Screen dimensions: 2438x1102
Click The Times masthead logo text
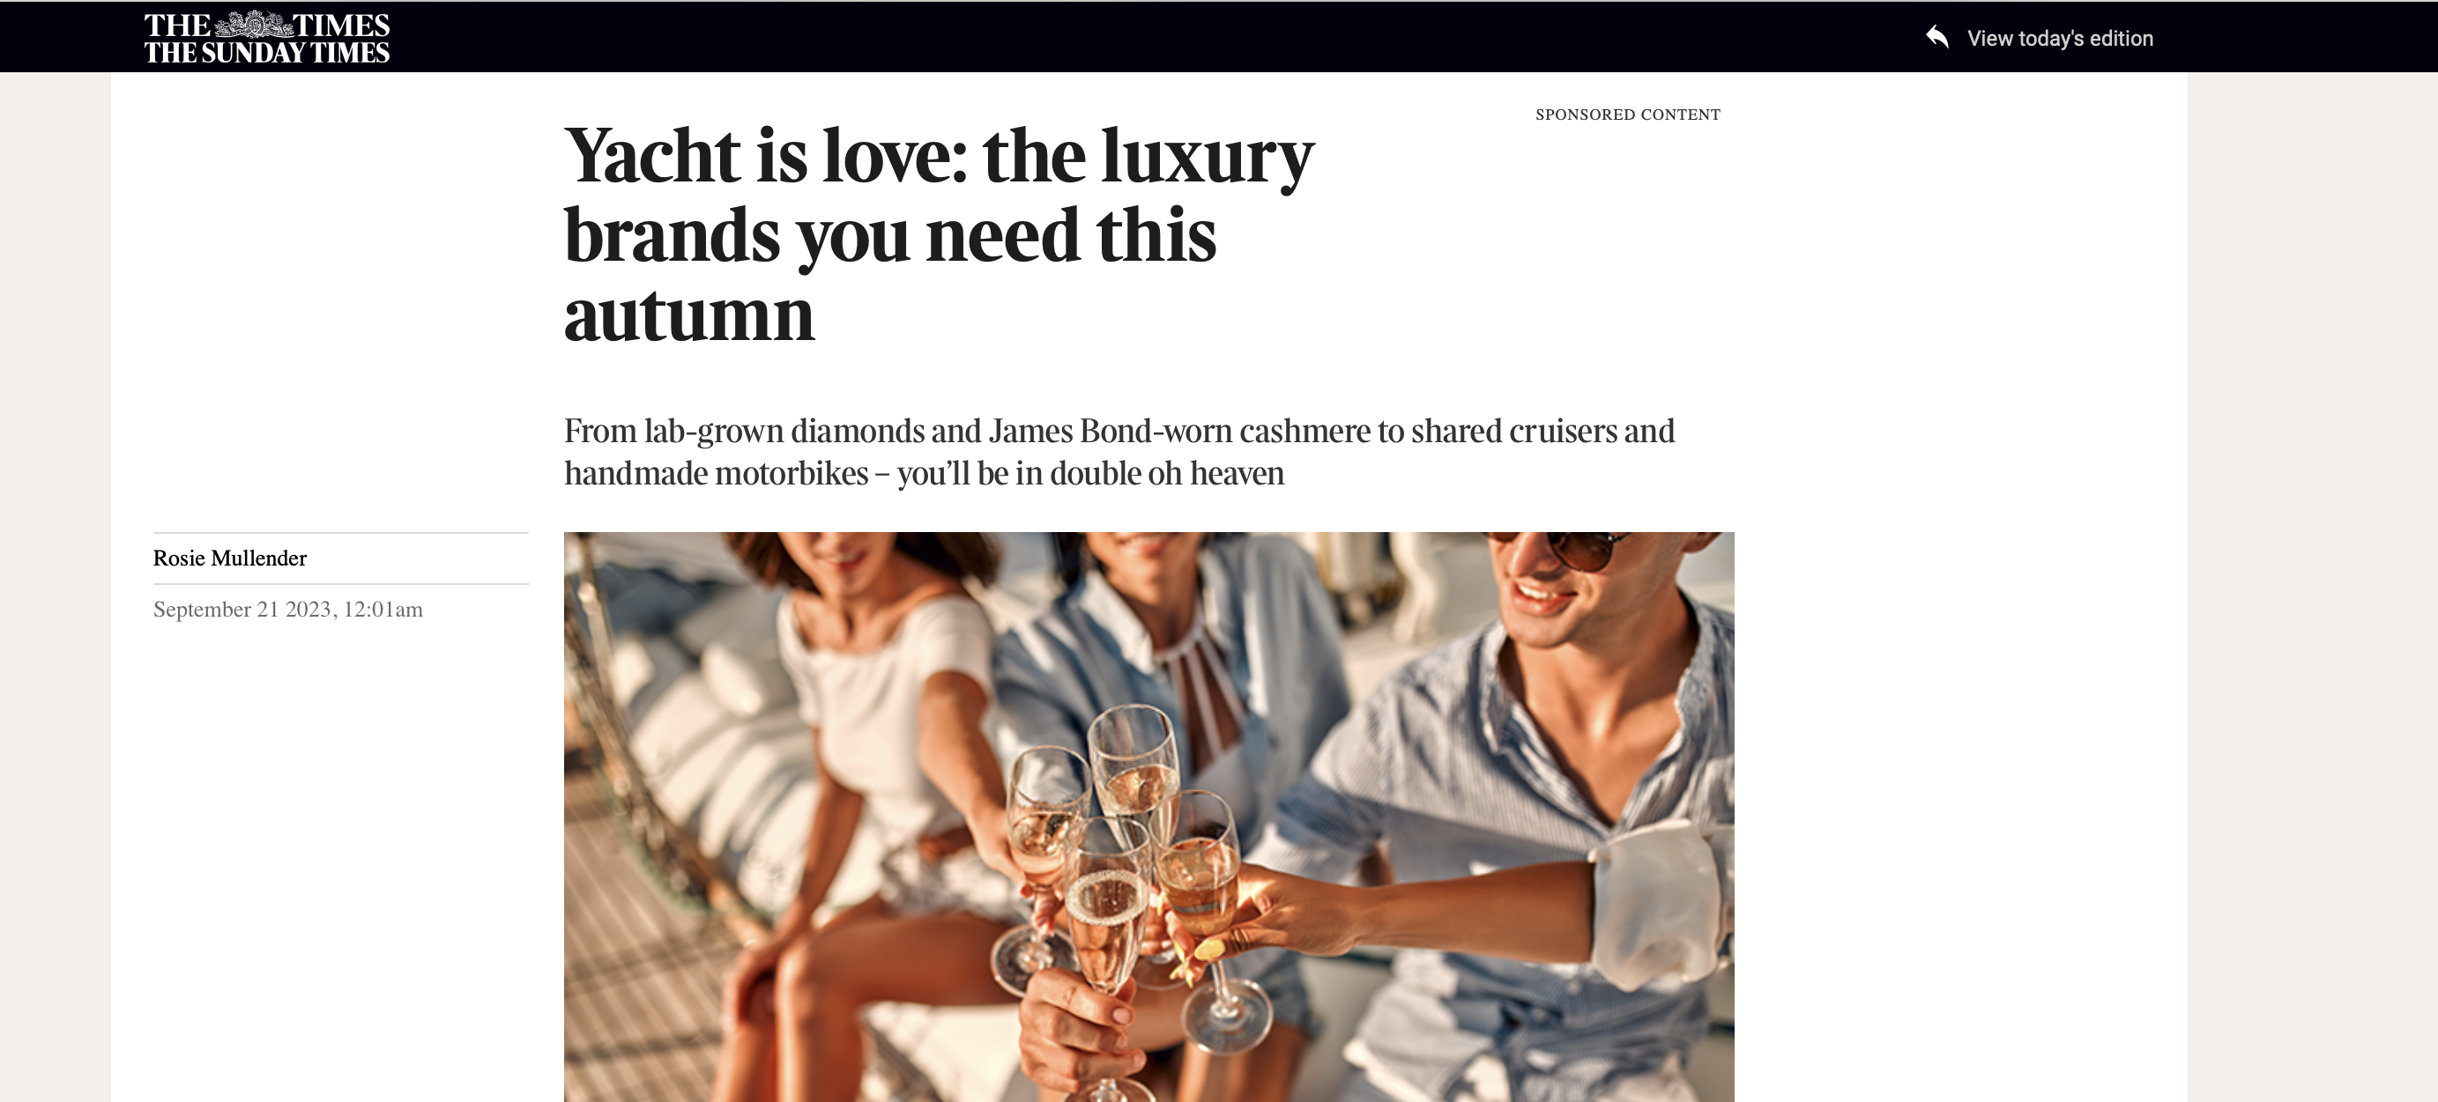click(x=267, y=25)
